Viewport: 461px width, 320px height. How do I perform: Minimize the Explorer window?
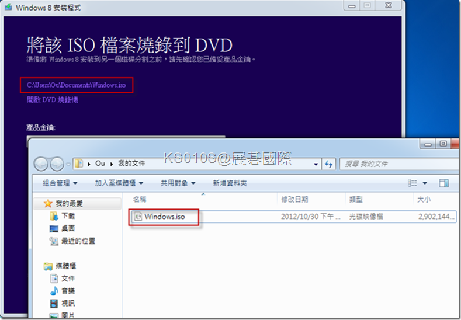[428, 144]
